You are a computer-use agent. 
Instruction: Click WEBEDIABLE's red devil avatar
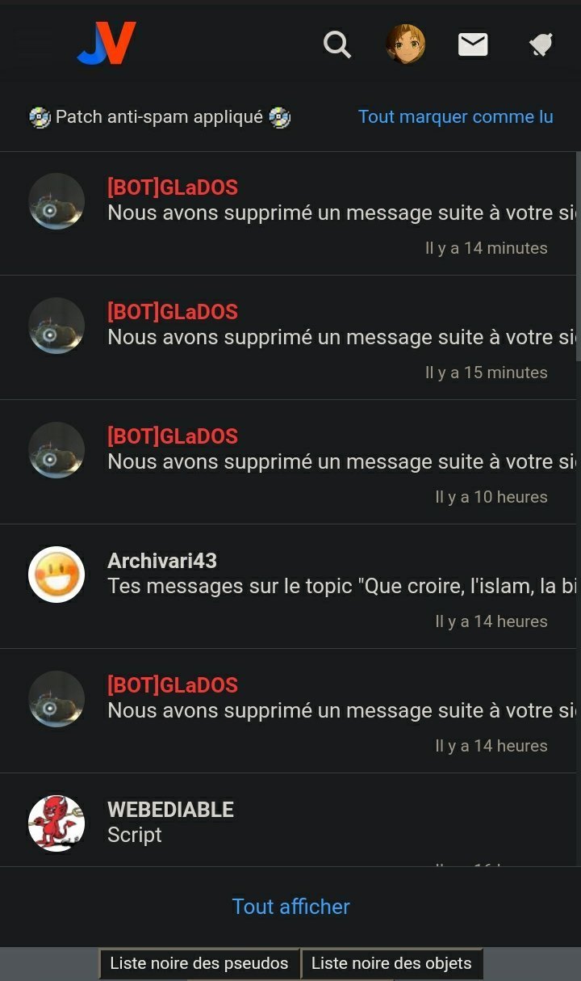click(56, 823)
